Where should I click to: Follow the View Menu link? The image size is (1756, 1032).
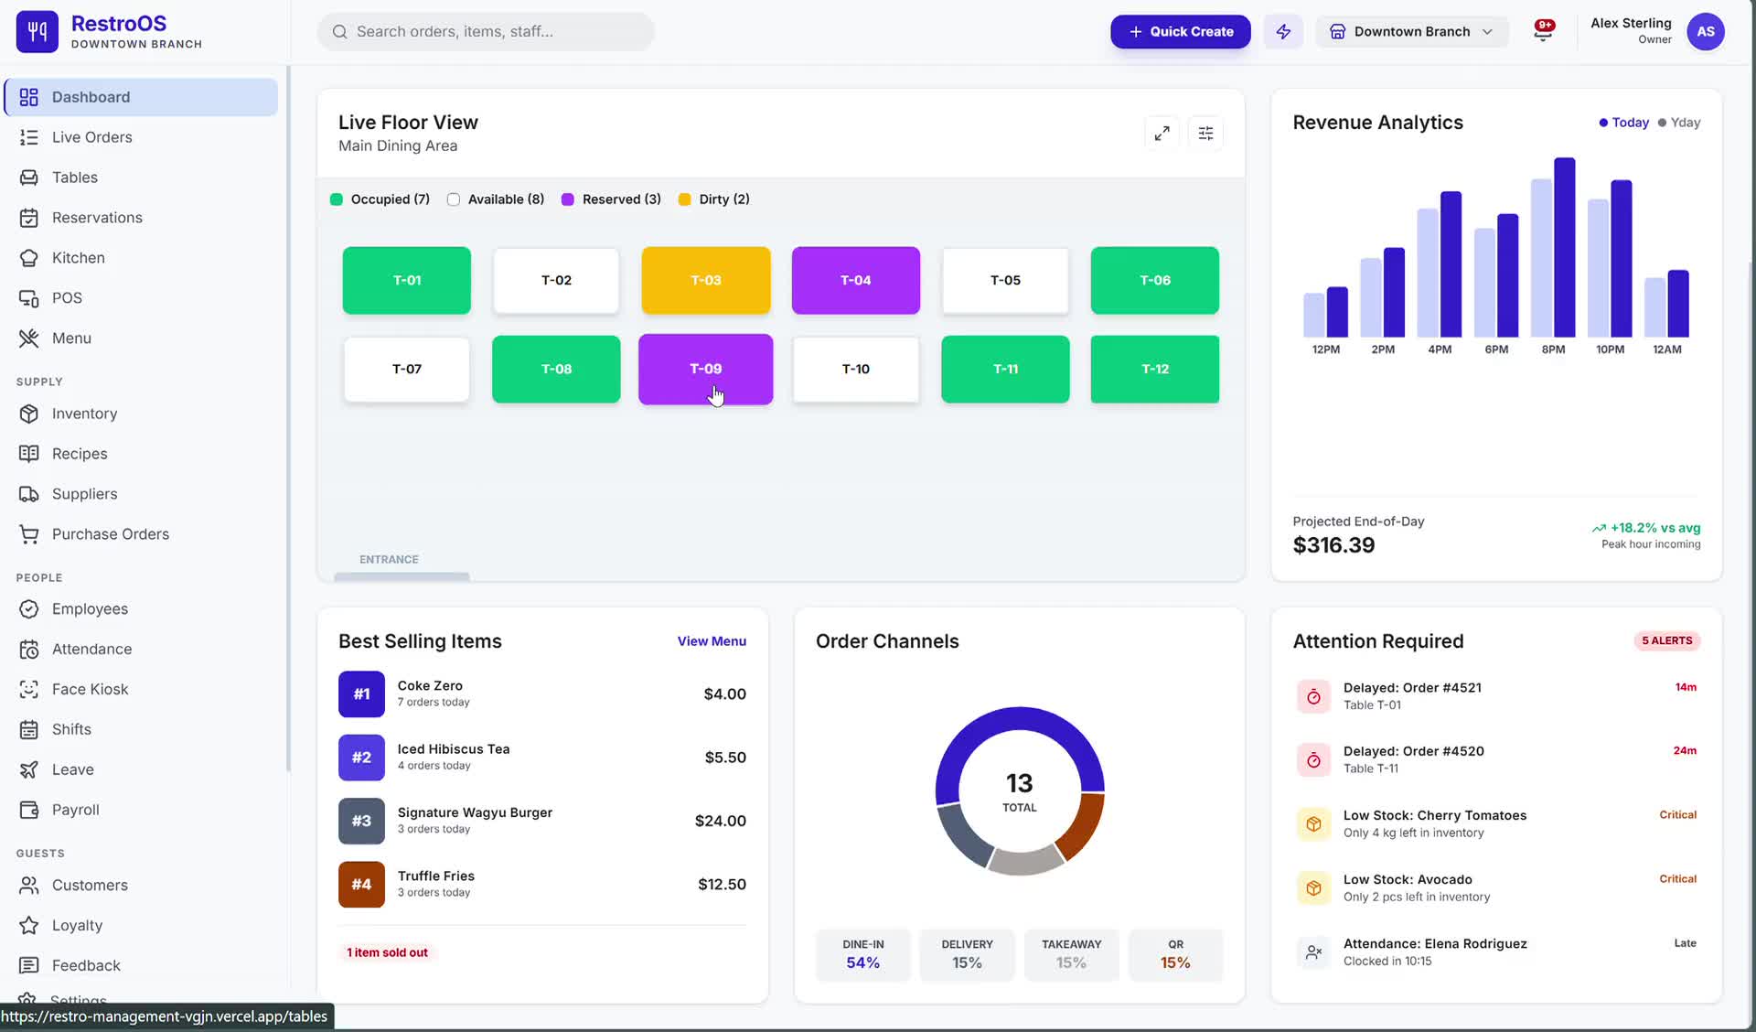[x=712, y=641]
